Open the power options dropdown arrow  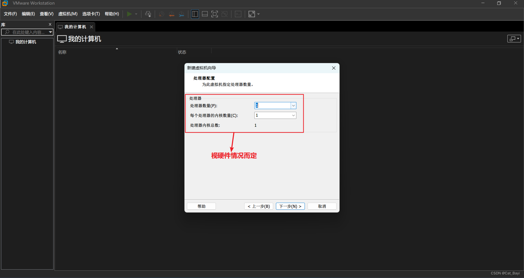click(x=136, y=14)
